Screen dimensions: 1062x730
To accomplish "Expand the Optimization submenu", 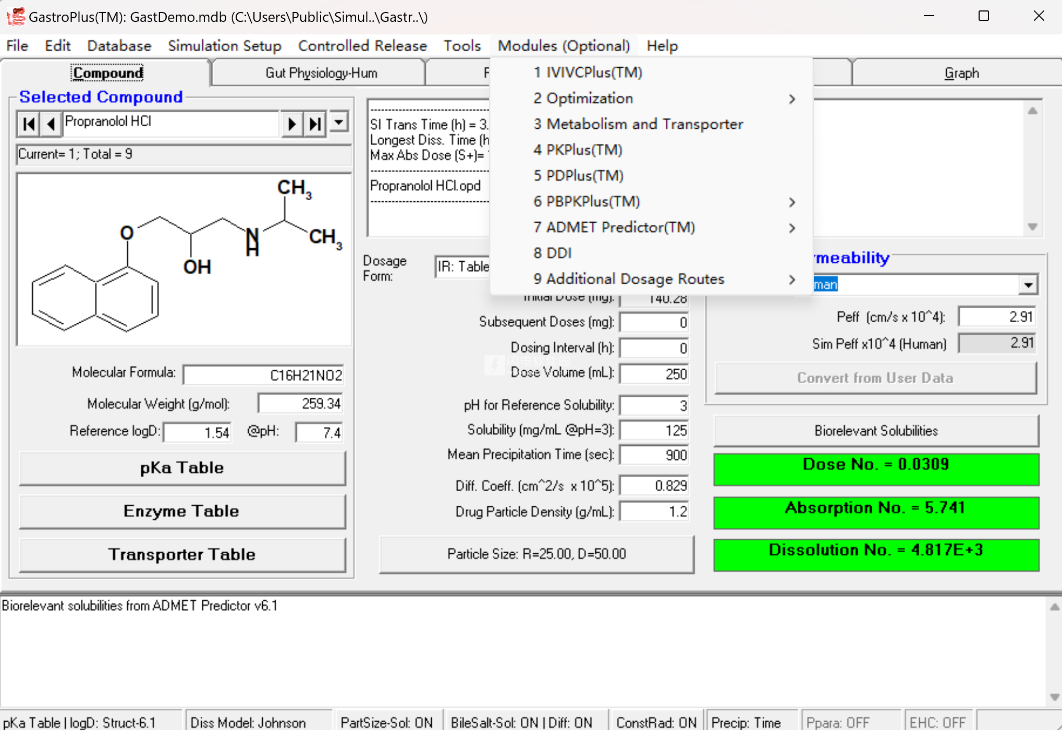I will [x=651, y=99].
